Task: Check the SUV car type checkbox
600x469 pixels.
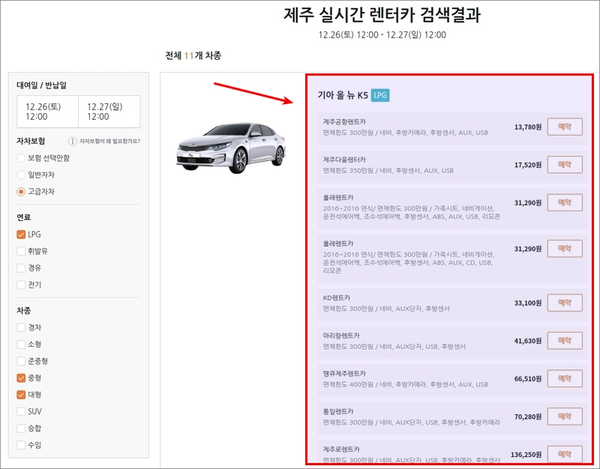Action: click(x=21, y=411)
